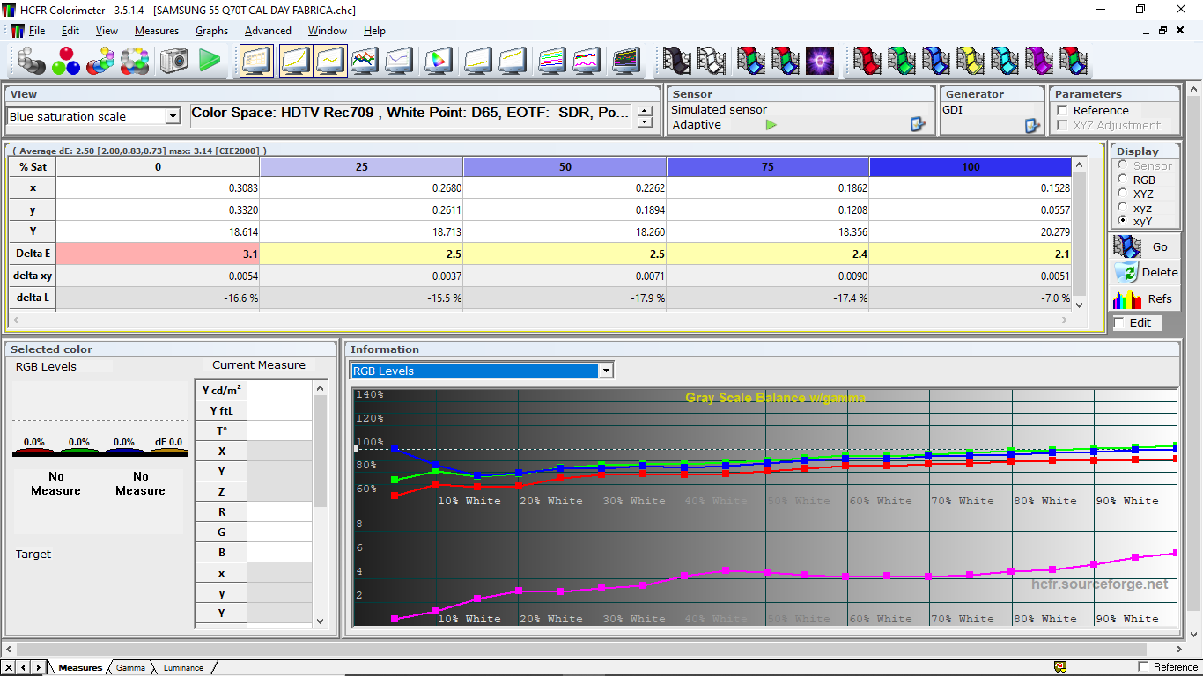Click the purple glowing pattern icon
The image size is (1203, 676).
coord(820,61)
